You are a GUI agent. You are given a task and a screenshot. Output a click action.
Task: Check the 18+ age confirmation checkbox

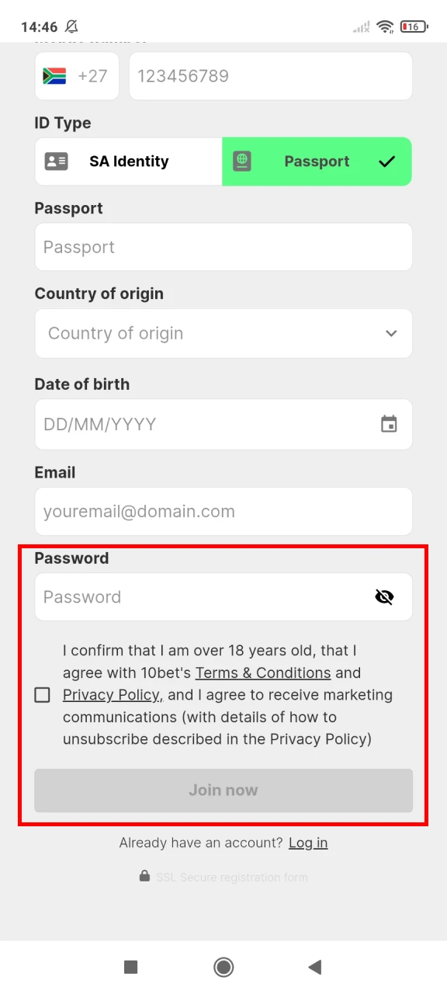(x=42, y=694)
